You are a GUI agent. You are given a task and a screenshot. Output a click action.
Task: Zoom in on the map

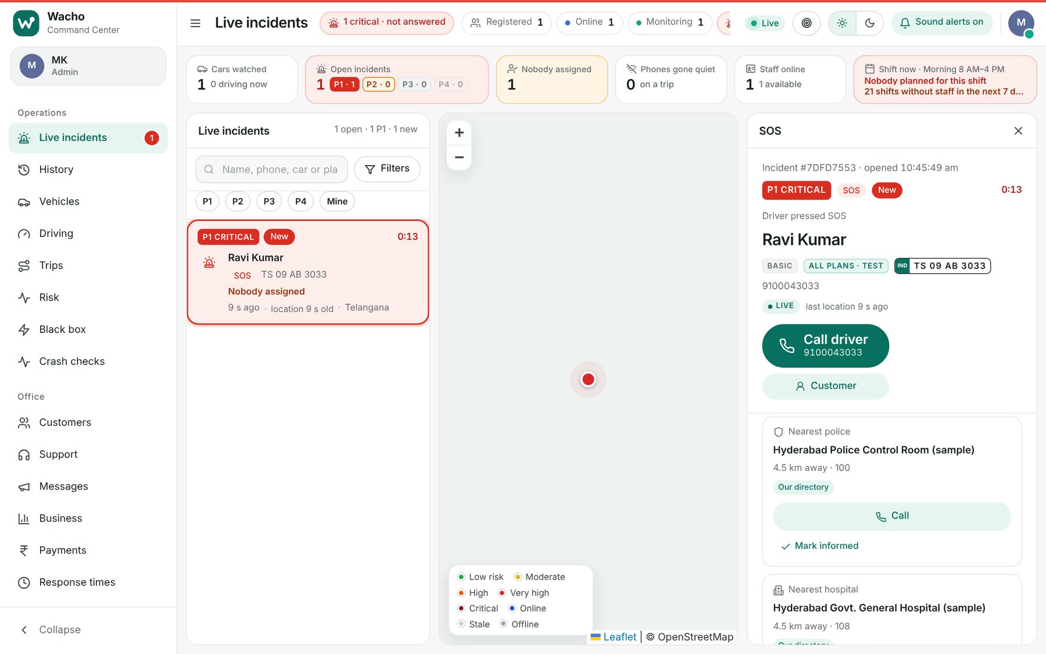(x=459, y=133)
